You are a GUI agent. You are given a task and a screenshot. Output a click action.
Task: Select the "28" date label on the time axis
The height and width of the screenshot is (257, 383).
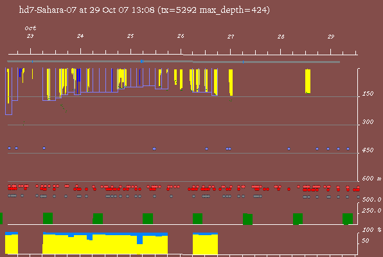pyautogui.click(x=281, y=37)
